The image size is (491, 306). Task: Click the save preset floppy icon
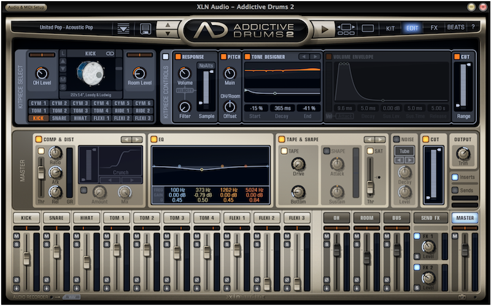coord(145,28)
